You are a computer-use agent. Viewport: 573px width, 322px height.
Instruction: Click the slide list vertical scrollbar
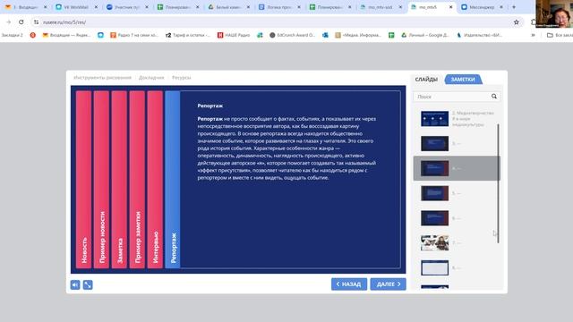(x=498, y=183)
